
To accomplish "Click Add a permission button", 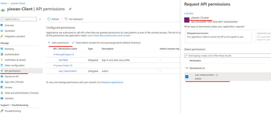I will [x=58, y=42].
